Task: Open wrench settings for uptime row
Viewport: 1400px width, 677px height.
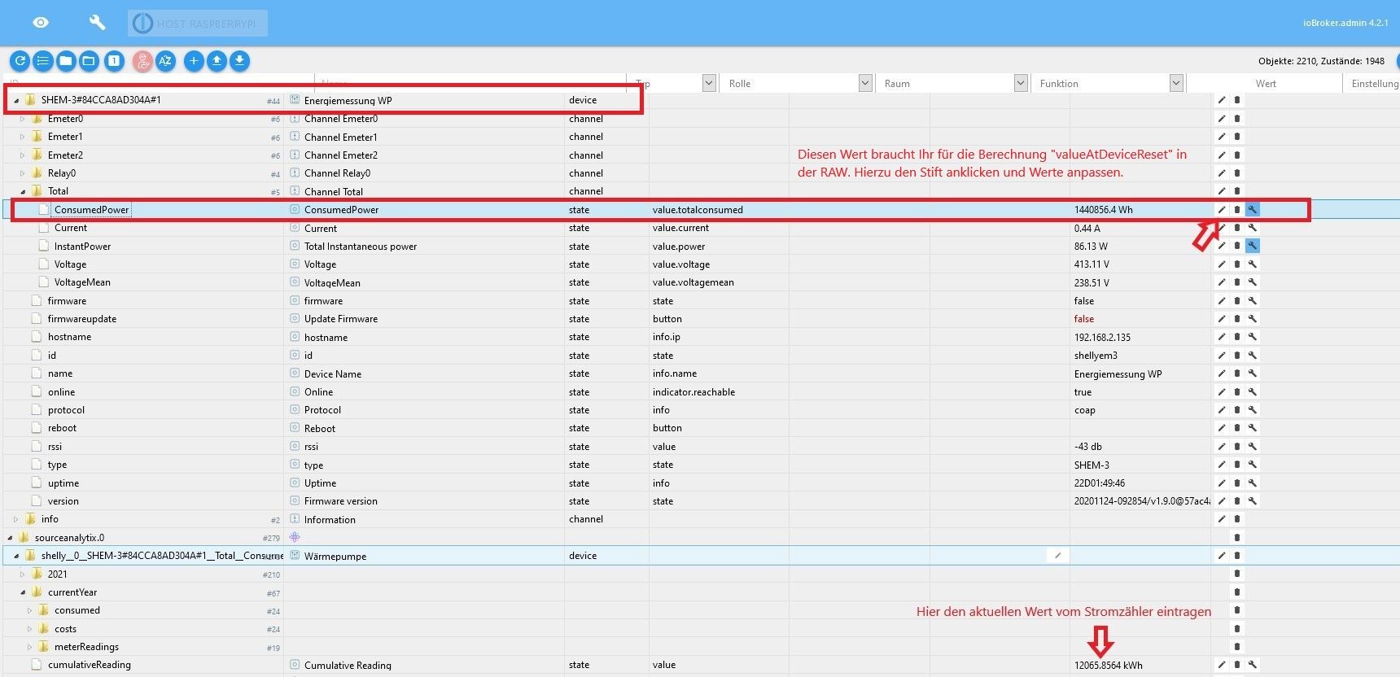Action: tap(1253, 483)
